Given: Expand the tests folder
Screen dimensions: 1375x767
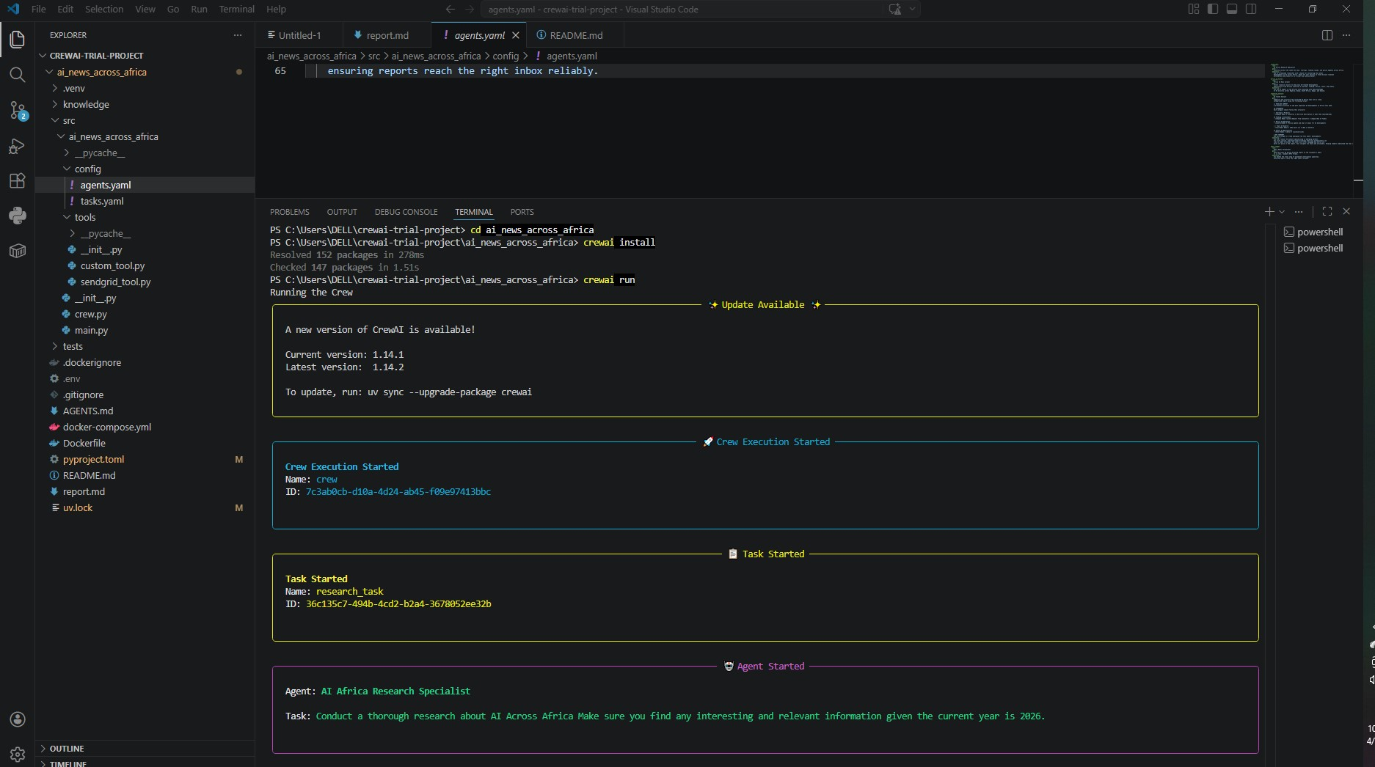Looking at the screenshot, I should [x=73, y=346].
